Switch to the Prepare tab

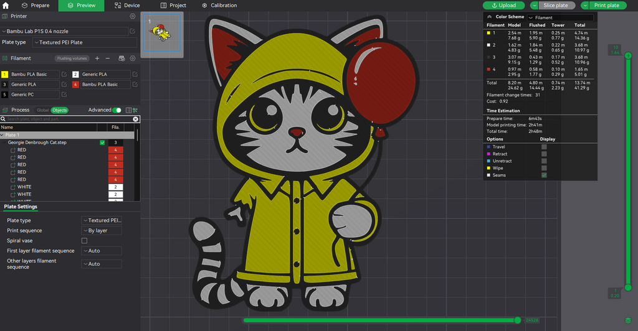tap(35, 5)
